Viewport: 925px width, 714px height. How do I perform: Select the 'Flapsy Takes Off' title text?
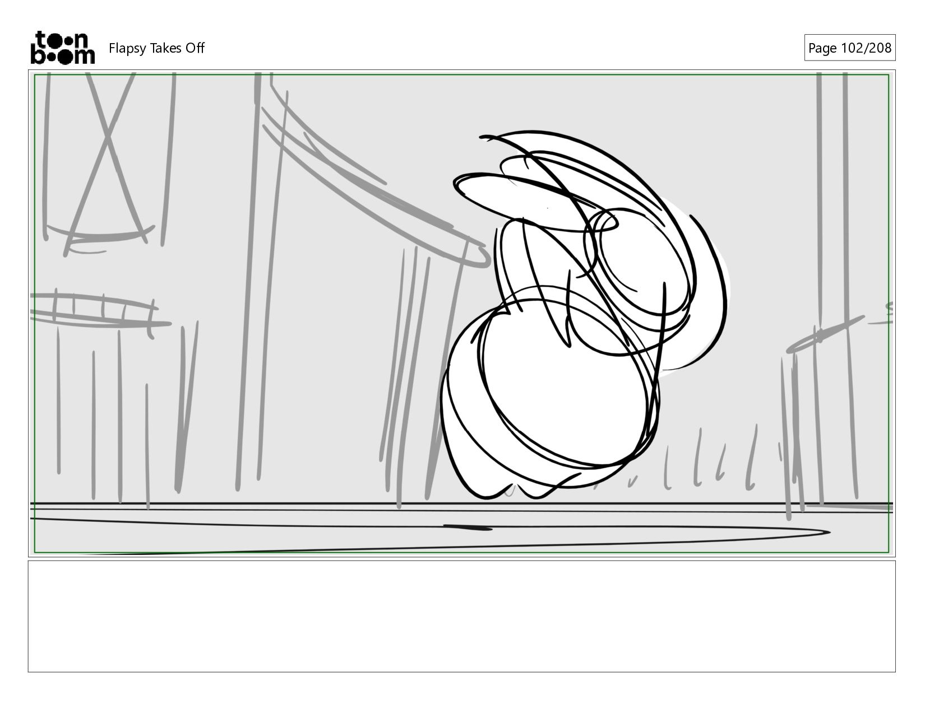point(156,48)
